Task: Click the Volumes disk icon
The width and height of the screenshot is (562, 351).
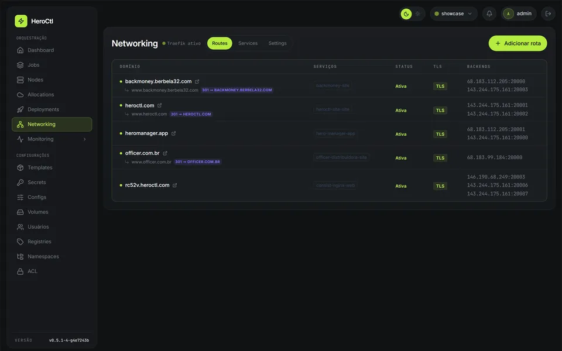Action: [20, 212]
